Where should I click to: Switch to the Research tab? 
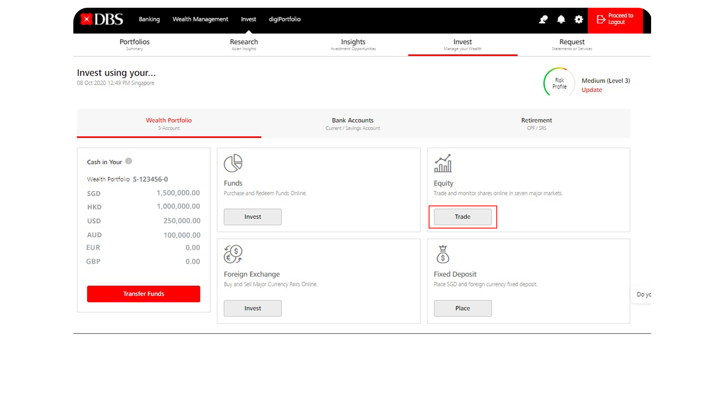244,45
